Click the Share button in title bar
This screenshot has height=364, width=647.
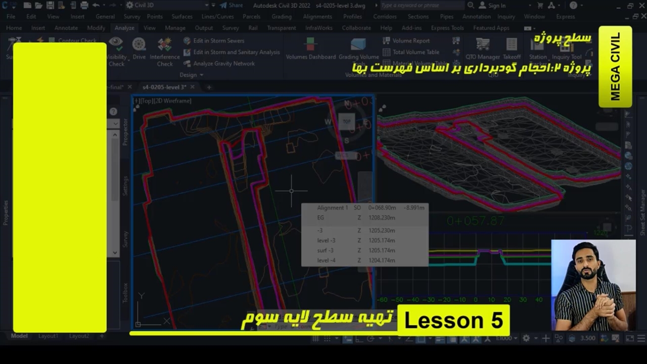click(x=231, y=5)
